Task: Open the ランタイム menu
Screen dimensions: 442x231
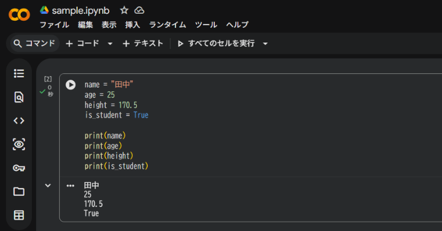Action: click(x=167, y=25)
